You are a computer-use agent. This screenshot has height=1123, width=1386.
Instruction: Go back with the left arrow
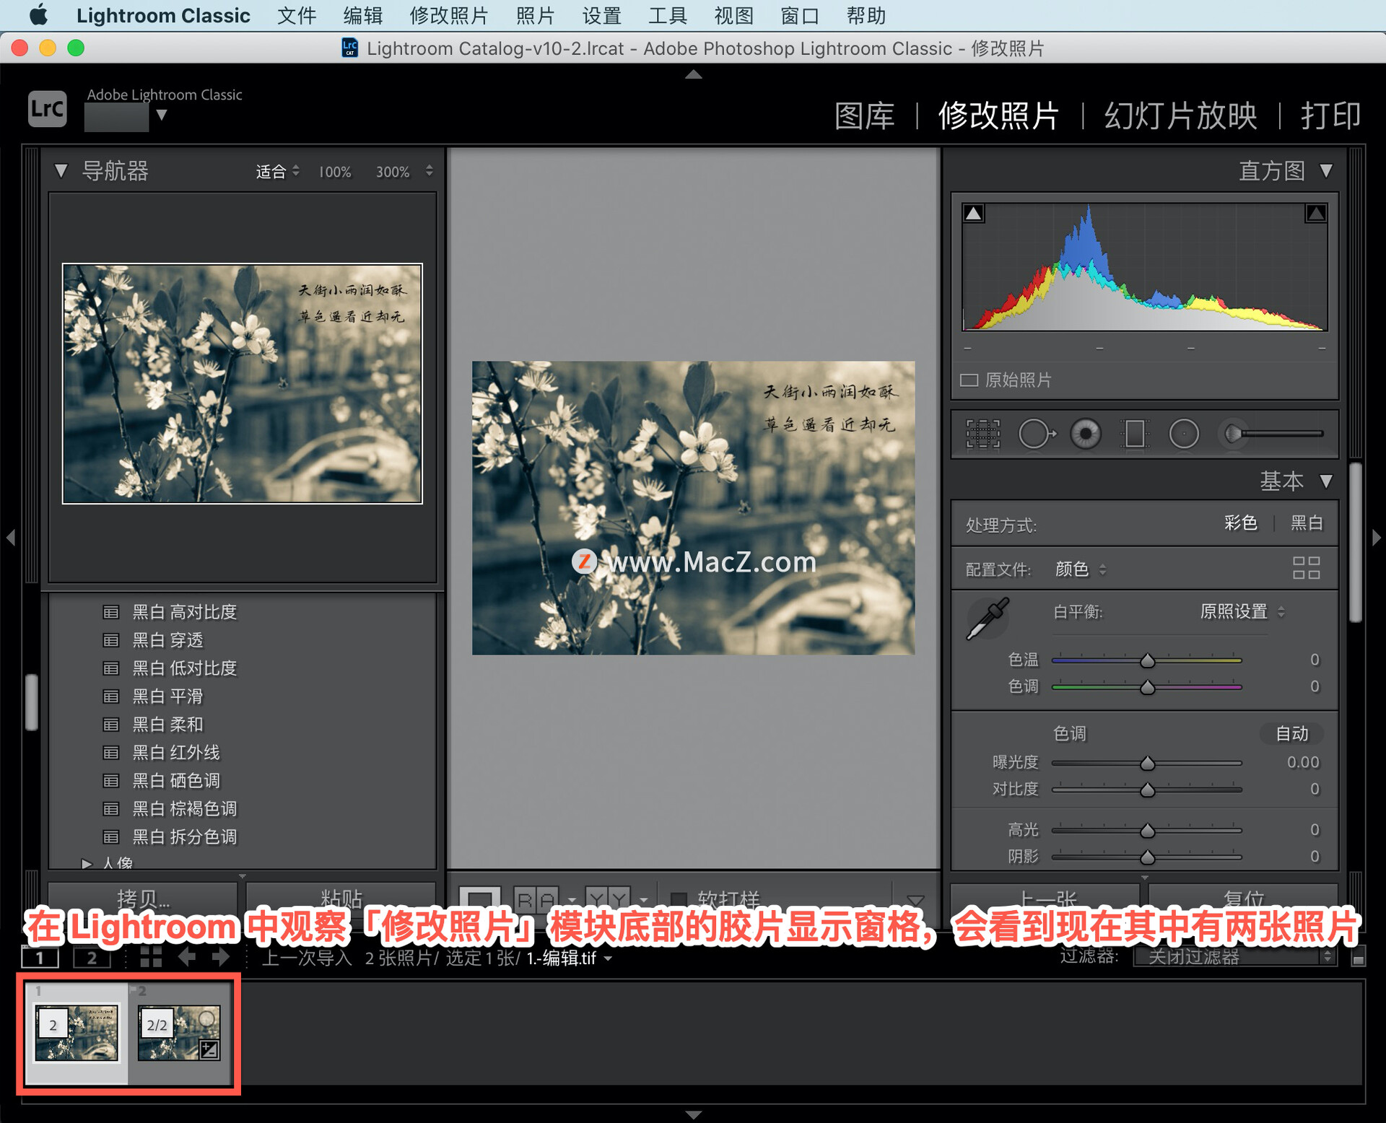pyautogui.click(x=187, y=957)
